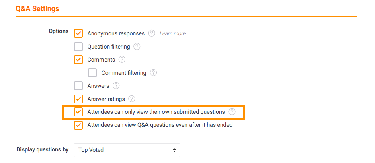Click the Question filtering help icon
Image resolution: width=375 pixels, height=163 pixels.
[x=137, y=46]
